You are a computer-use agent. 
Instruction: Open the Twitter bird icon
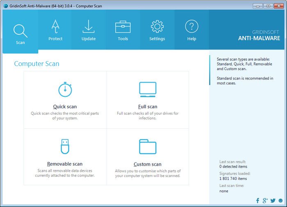pyautogui.click(x=273, y=200)
